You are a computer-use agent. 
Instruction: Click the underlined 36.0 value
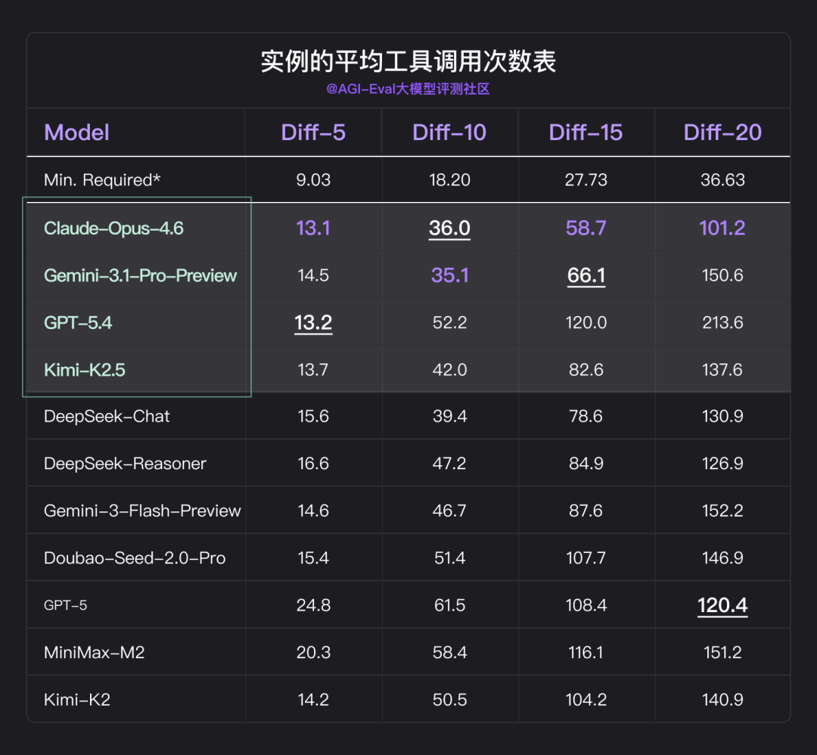click(449, 228)
